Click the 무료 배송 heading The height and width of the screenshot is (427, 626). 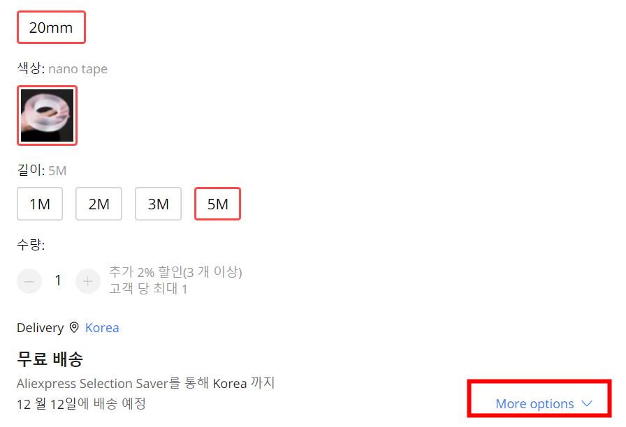(50, 359)
